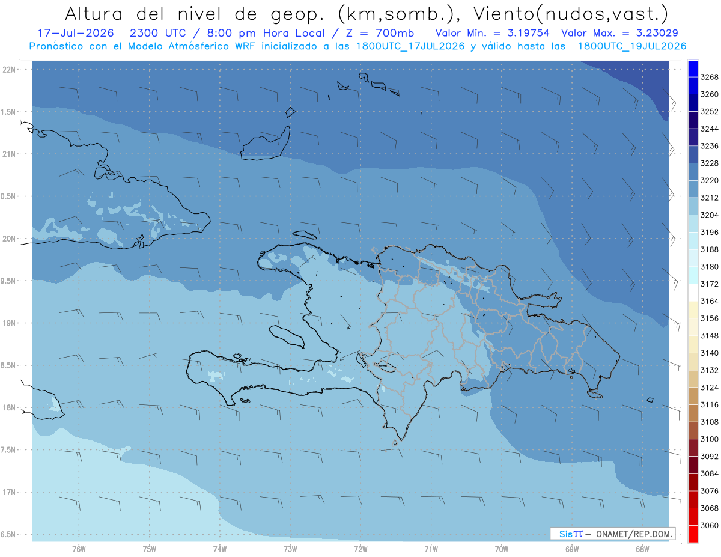
Task: Click the '75W' longitude label
Action: coord(149,549)
